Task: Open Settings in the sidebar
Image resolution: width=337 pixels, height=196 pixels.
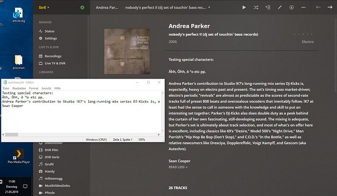Action: pos(51,38)
